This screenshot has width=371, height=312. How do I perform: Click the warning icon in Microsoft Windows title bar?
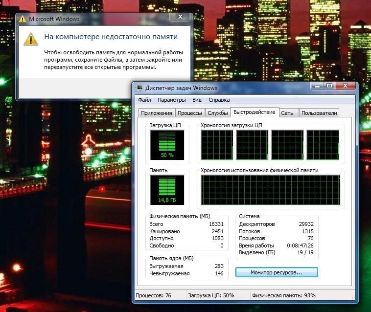22,19
